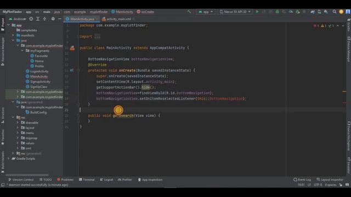Open the Event Log button
Screen dimensions: 351x197
pyautogui.click(x=302, y=179)
